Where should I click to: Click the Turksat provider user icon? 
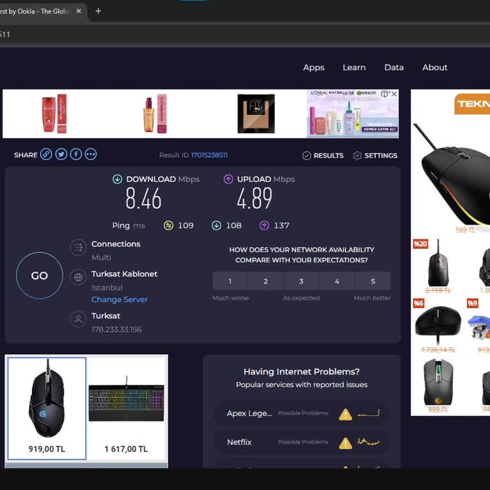tap(78, 319)
